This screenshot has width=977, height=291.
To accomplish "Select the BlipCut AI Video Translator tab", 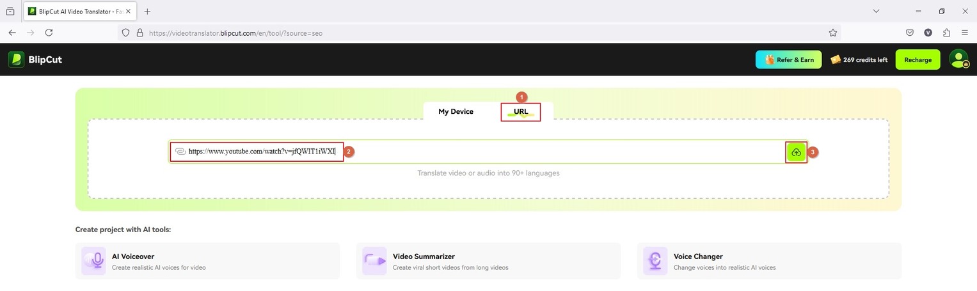I will coord(81,12).
